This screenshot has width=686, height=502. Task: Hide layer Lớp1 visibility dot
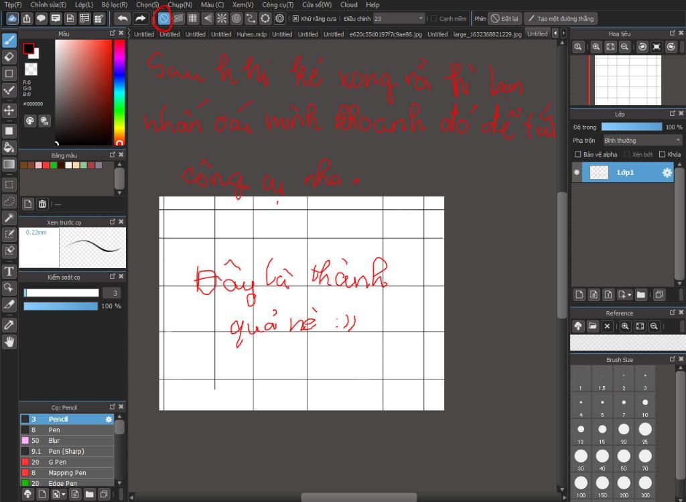click(577, 172)
